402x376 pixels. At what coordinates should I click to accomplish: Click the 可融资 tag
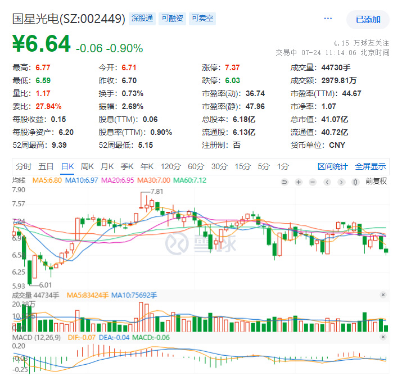click(172, 19)
